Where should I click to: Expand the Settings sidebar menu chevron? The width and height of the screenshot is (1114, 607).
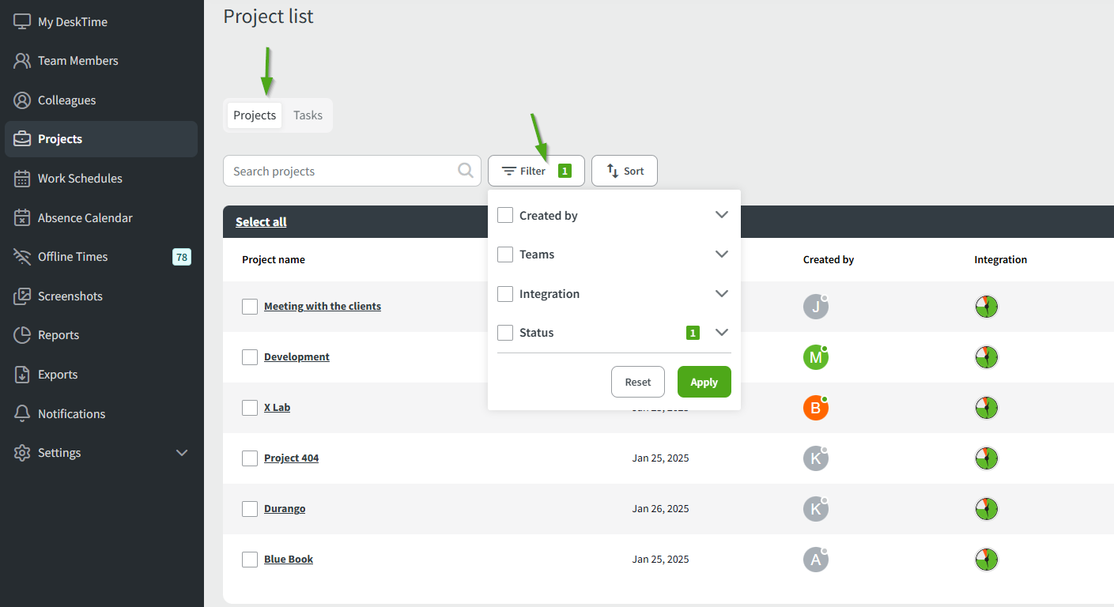182,453
